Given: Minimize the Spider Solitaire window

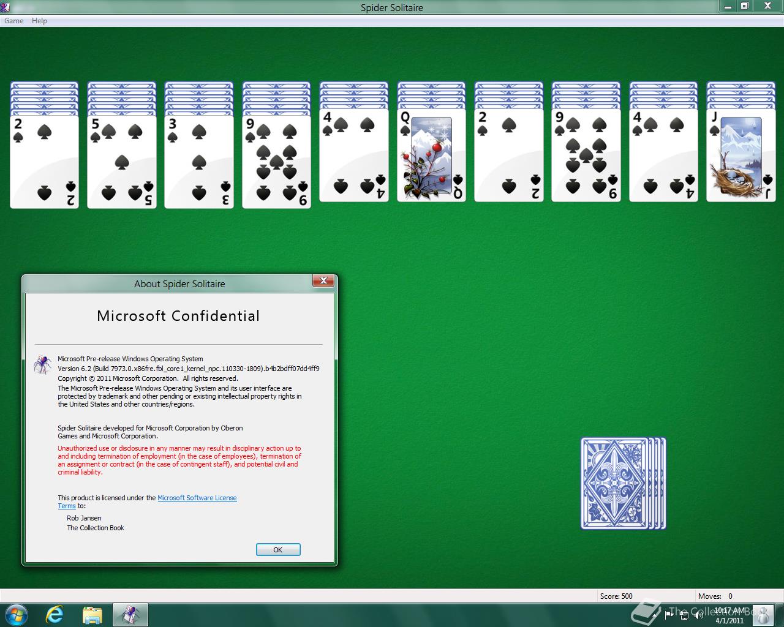Looking at the screenshot, I should click(x=727, y=6).
